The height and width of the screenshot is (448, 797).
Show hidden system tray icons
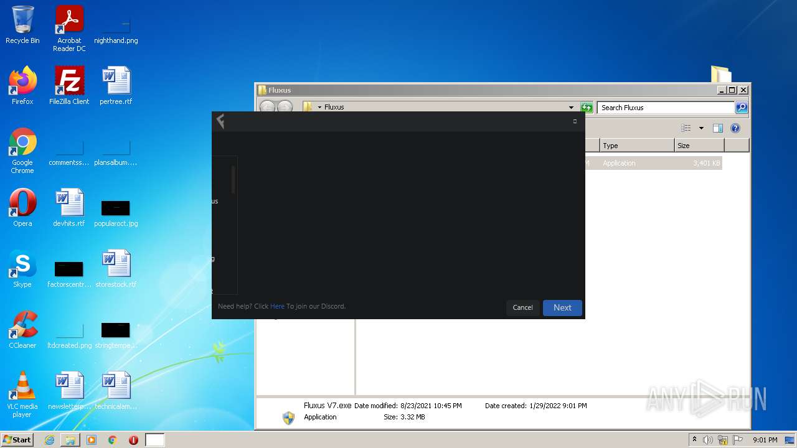694,439
